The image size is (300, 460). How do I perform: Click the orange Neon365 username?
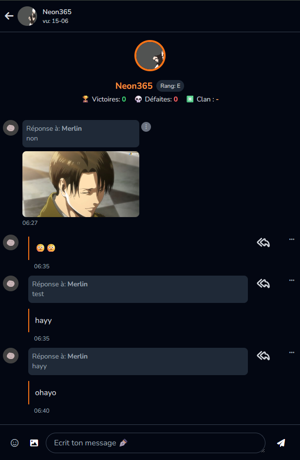134,86
